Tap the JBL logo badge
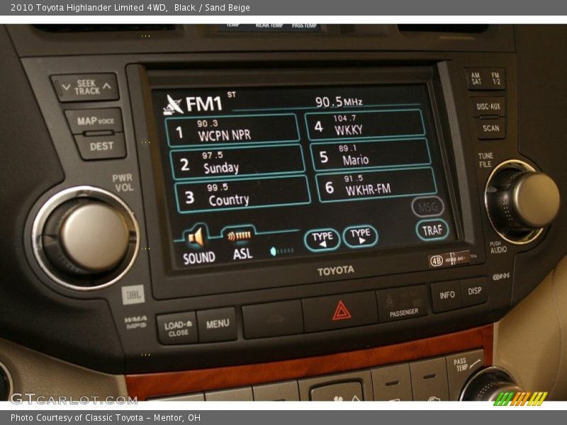Image resolution: width=567 pixels, height=425 pixels. coord(133,295)
